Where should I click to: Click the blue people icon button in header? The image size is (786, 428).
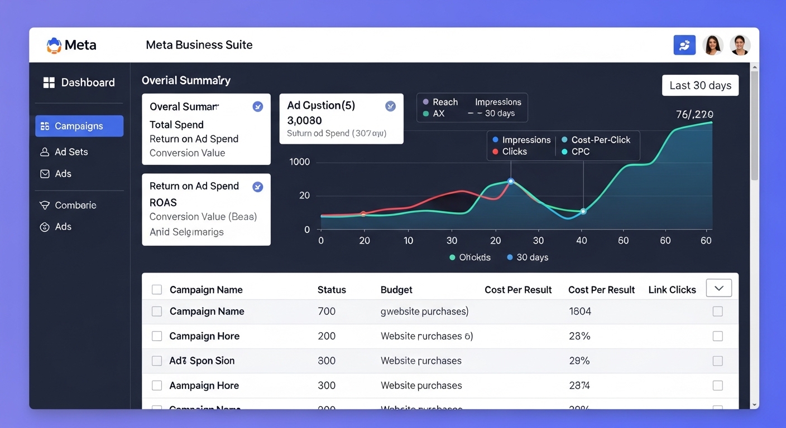[684, 45]
